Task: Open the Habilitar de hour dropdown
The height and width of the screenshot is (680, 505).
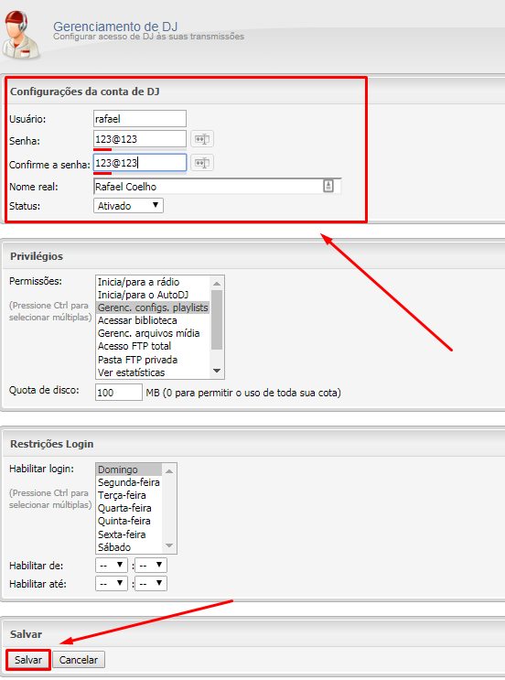Action: point(112,565)
